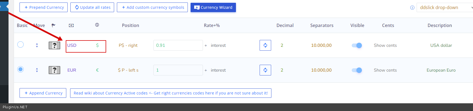Viewport: 473px width, 111px height.
Task: Click the dollar symbol column header icon
Action: pos(97,25)
